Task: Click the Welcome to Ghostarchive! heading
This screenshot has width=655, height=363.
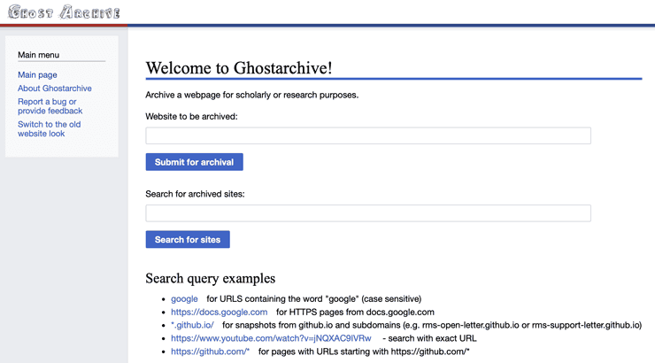Action: pos(239,68)
